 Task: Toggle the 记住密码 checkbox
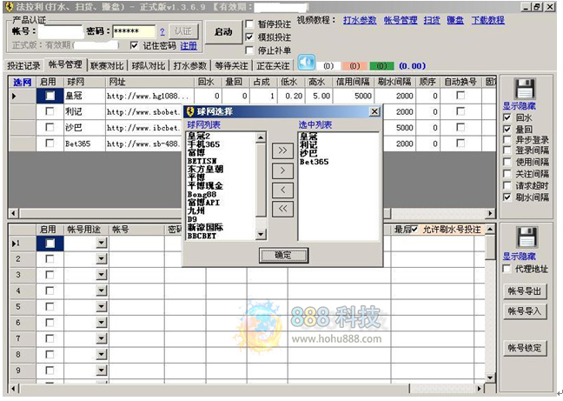click(x=134, y=45)
